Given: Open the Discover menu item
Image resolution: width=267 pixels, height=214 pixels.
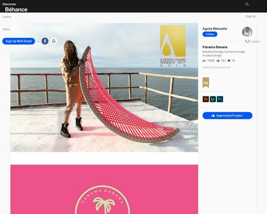Looking at the screenshot, I should pyautogui.click(x=9, y=4).
